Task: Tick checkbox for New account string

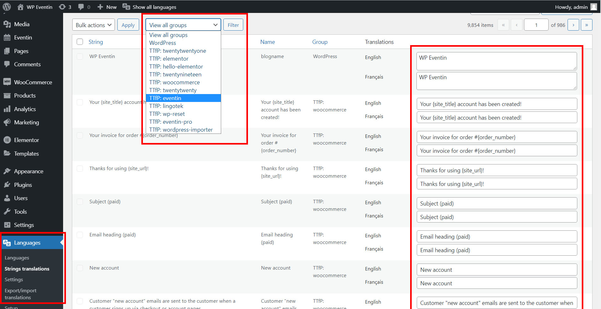Action: 80,268
